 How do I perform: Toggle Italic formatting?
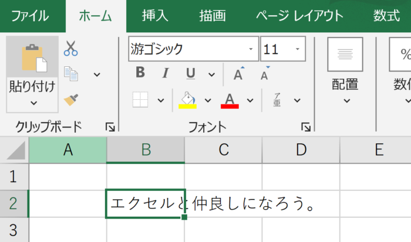point(166,73)
